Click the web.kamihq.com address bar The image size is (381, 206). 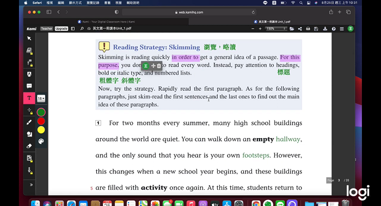[x=189, y=12]
